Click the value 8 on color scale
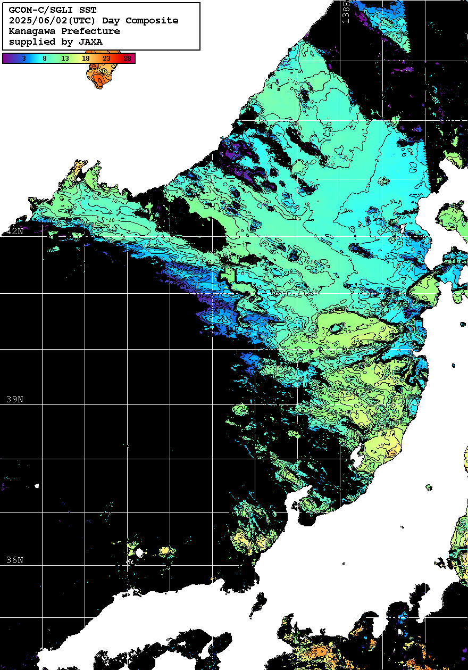468x670 pixels. pyautogui.click(x=44, y=59)
